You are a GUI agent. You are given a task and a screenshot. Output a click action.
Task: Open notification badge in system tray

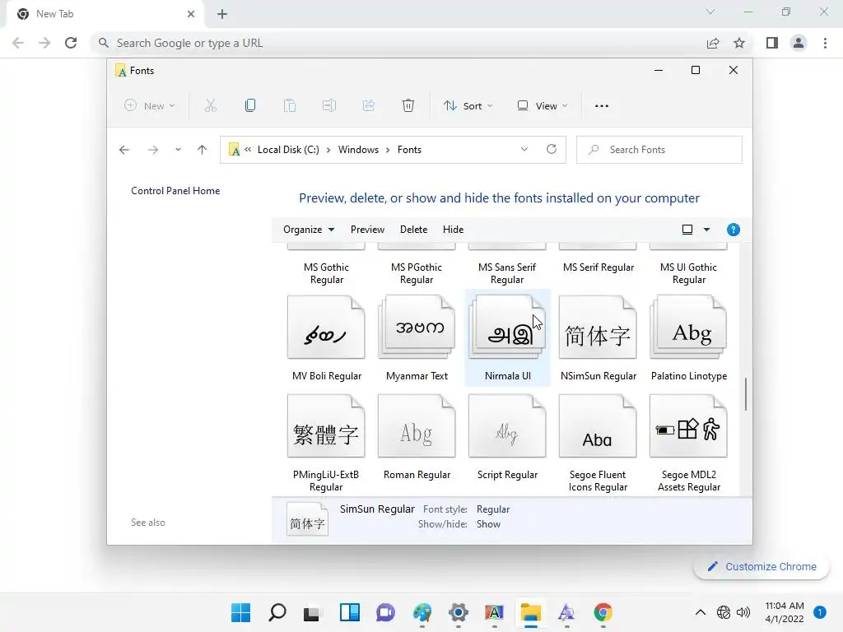tap(820, 612)
